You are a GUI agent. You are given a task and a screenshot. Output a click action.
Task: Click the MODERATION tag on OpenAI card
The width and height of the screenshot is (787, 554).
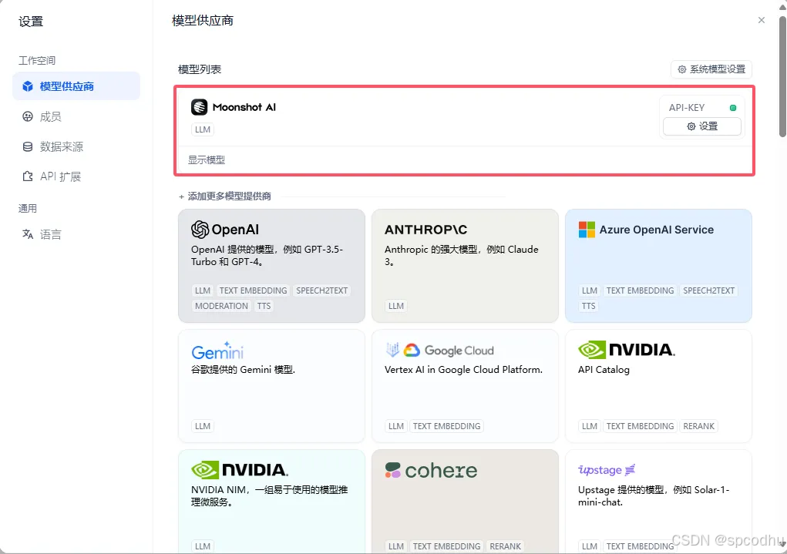coord(221,306)
